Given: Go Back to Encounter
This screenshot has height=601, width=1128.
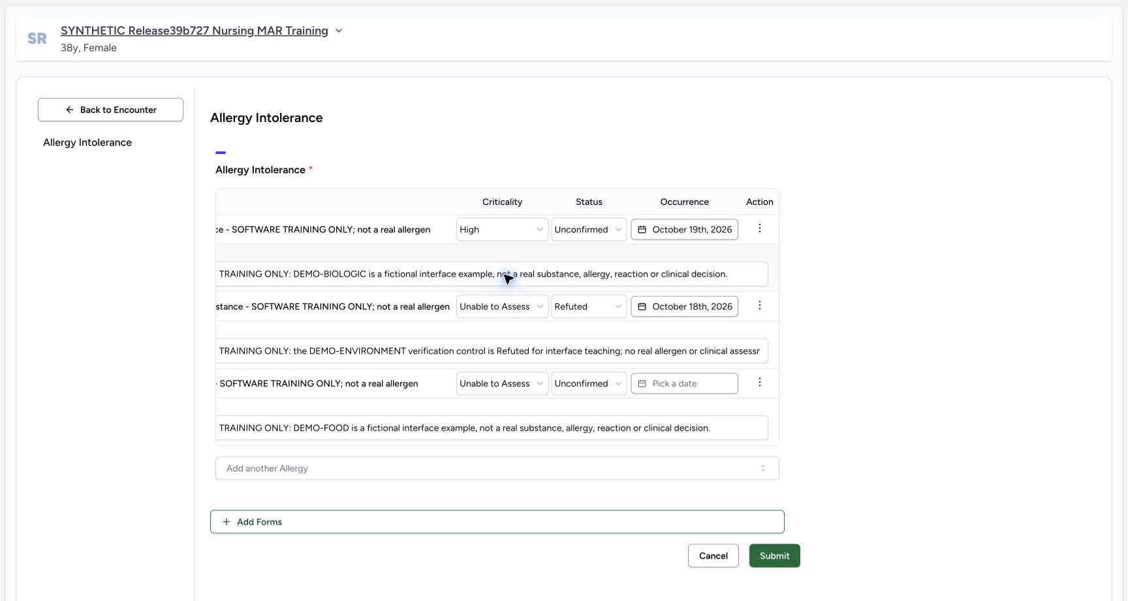Looking at the screenshot, I should click(110, 110).
